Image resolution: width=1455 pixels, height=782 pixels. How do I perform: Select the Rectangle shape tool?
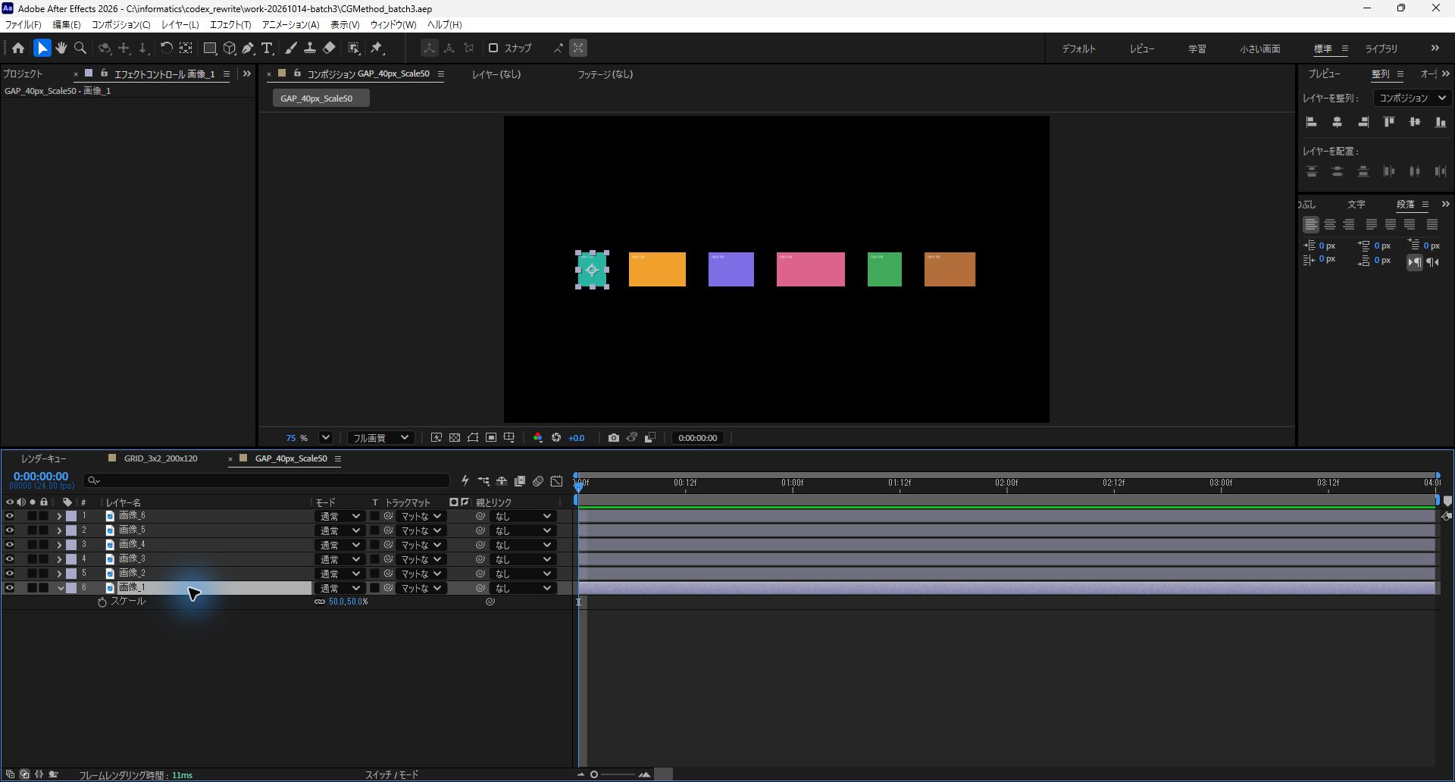tap(210, 48)
